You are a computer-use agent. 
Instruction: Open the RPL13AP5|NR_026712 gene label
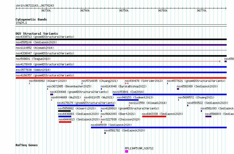tap(139, 148)
